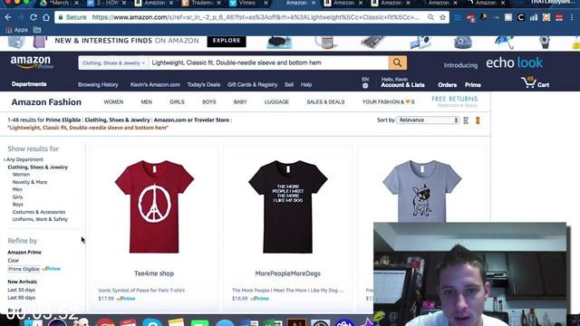The height and width of the screenshot is (326, 580).
Task: Open YOUR FASHION menu item
Action: point(388,102)
